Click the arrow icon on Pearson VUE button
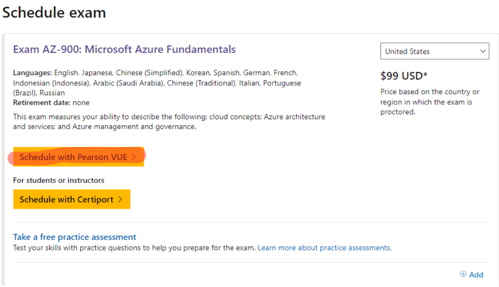Image resolution: width=499 pixels, height=287 pixels. [134, 157]
